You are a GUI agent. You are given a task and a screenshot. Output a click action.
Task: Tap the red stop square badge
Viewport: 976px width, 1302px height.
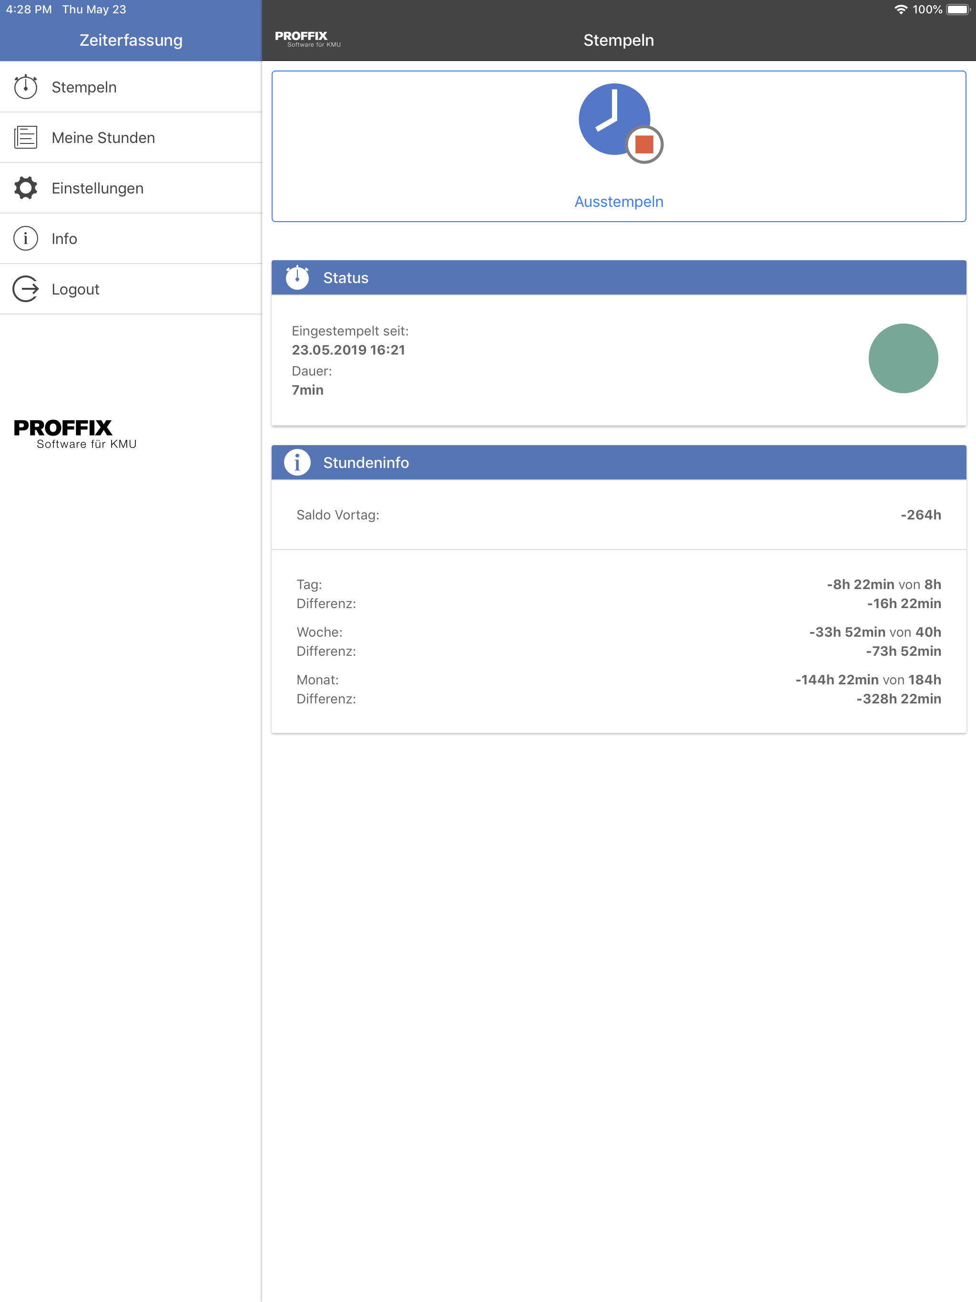click(x=644, y=144)
